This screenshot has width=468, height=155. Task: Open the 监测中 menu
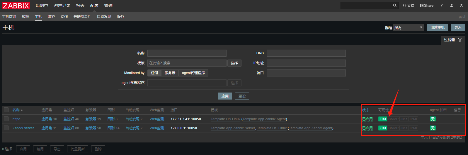click(42, 6)
